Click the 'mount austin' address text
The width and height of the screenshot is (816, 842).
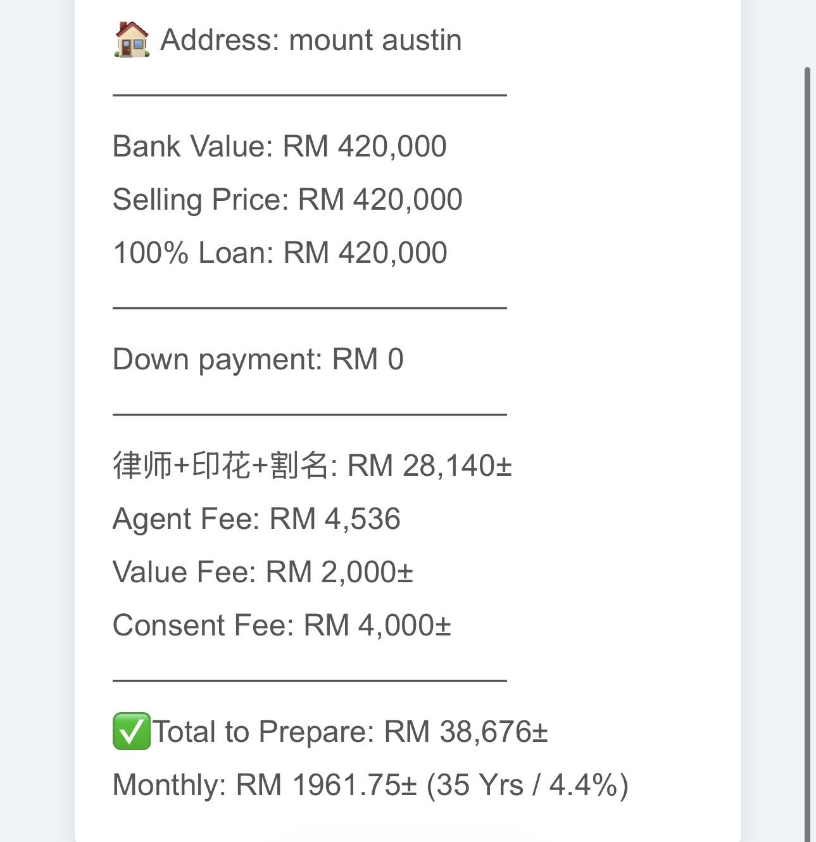(375, 41)
